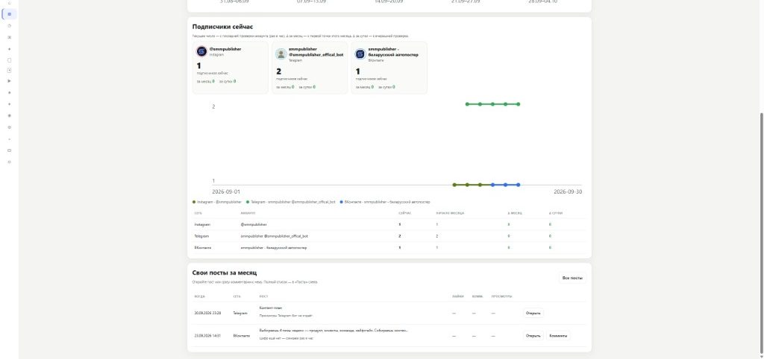The image size is (764, 359).
Task: Select the @smmpublisher Instagram subscriber card
Action: point(231,68)
